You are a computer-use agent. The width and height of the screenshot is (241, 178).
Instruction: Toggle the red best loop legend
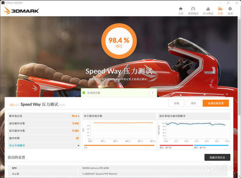pyautogui.click(x=176, y=145)
